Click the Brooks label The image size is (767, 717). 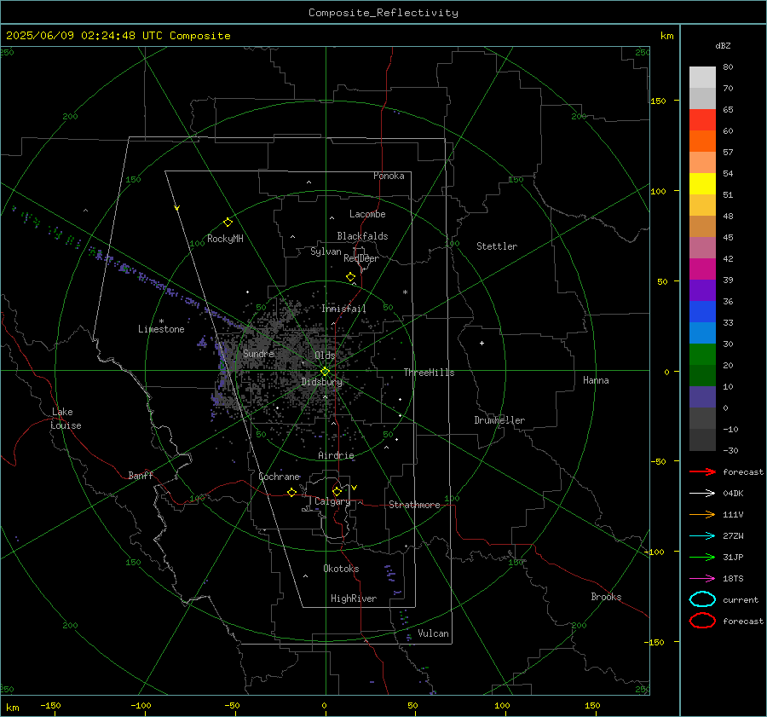(606, 597)
